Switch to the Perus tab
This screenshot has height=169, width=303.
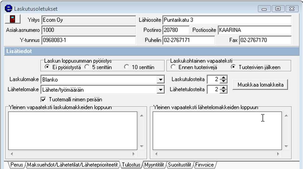pos(17,165)
